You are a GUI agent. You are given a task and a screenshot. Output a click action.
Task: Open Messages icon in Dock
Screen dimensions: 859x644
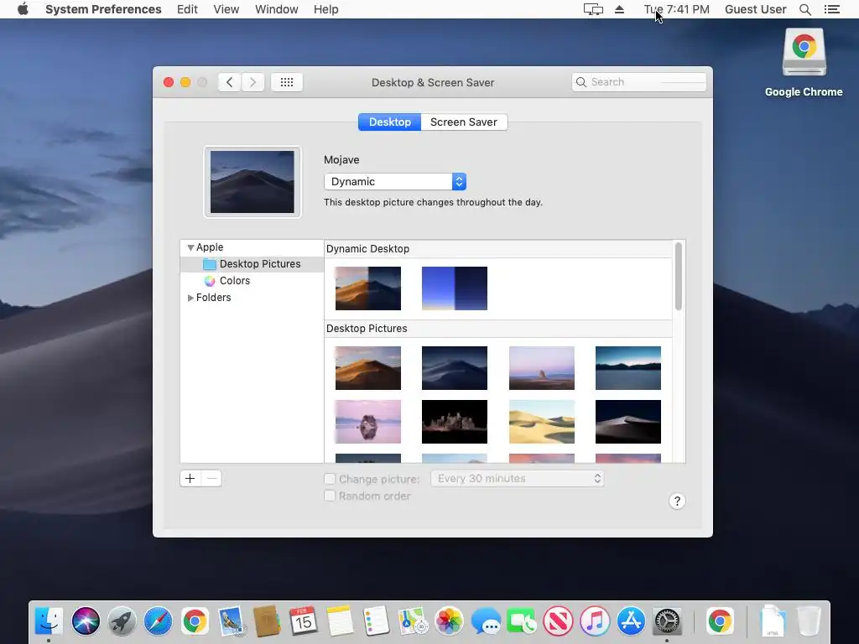point(486,621)
